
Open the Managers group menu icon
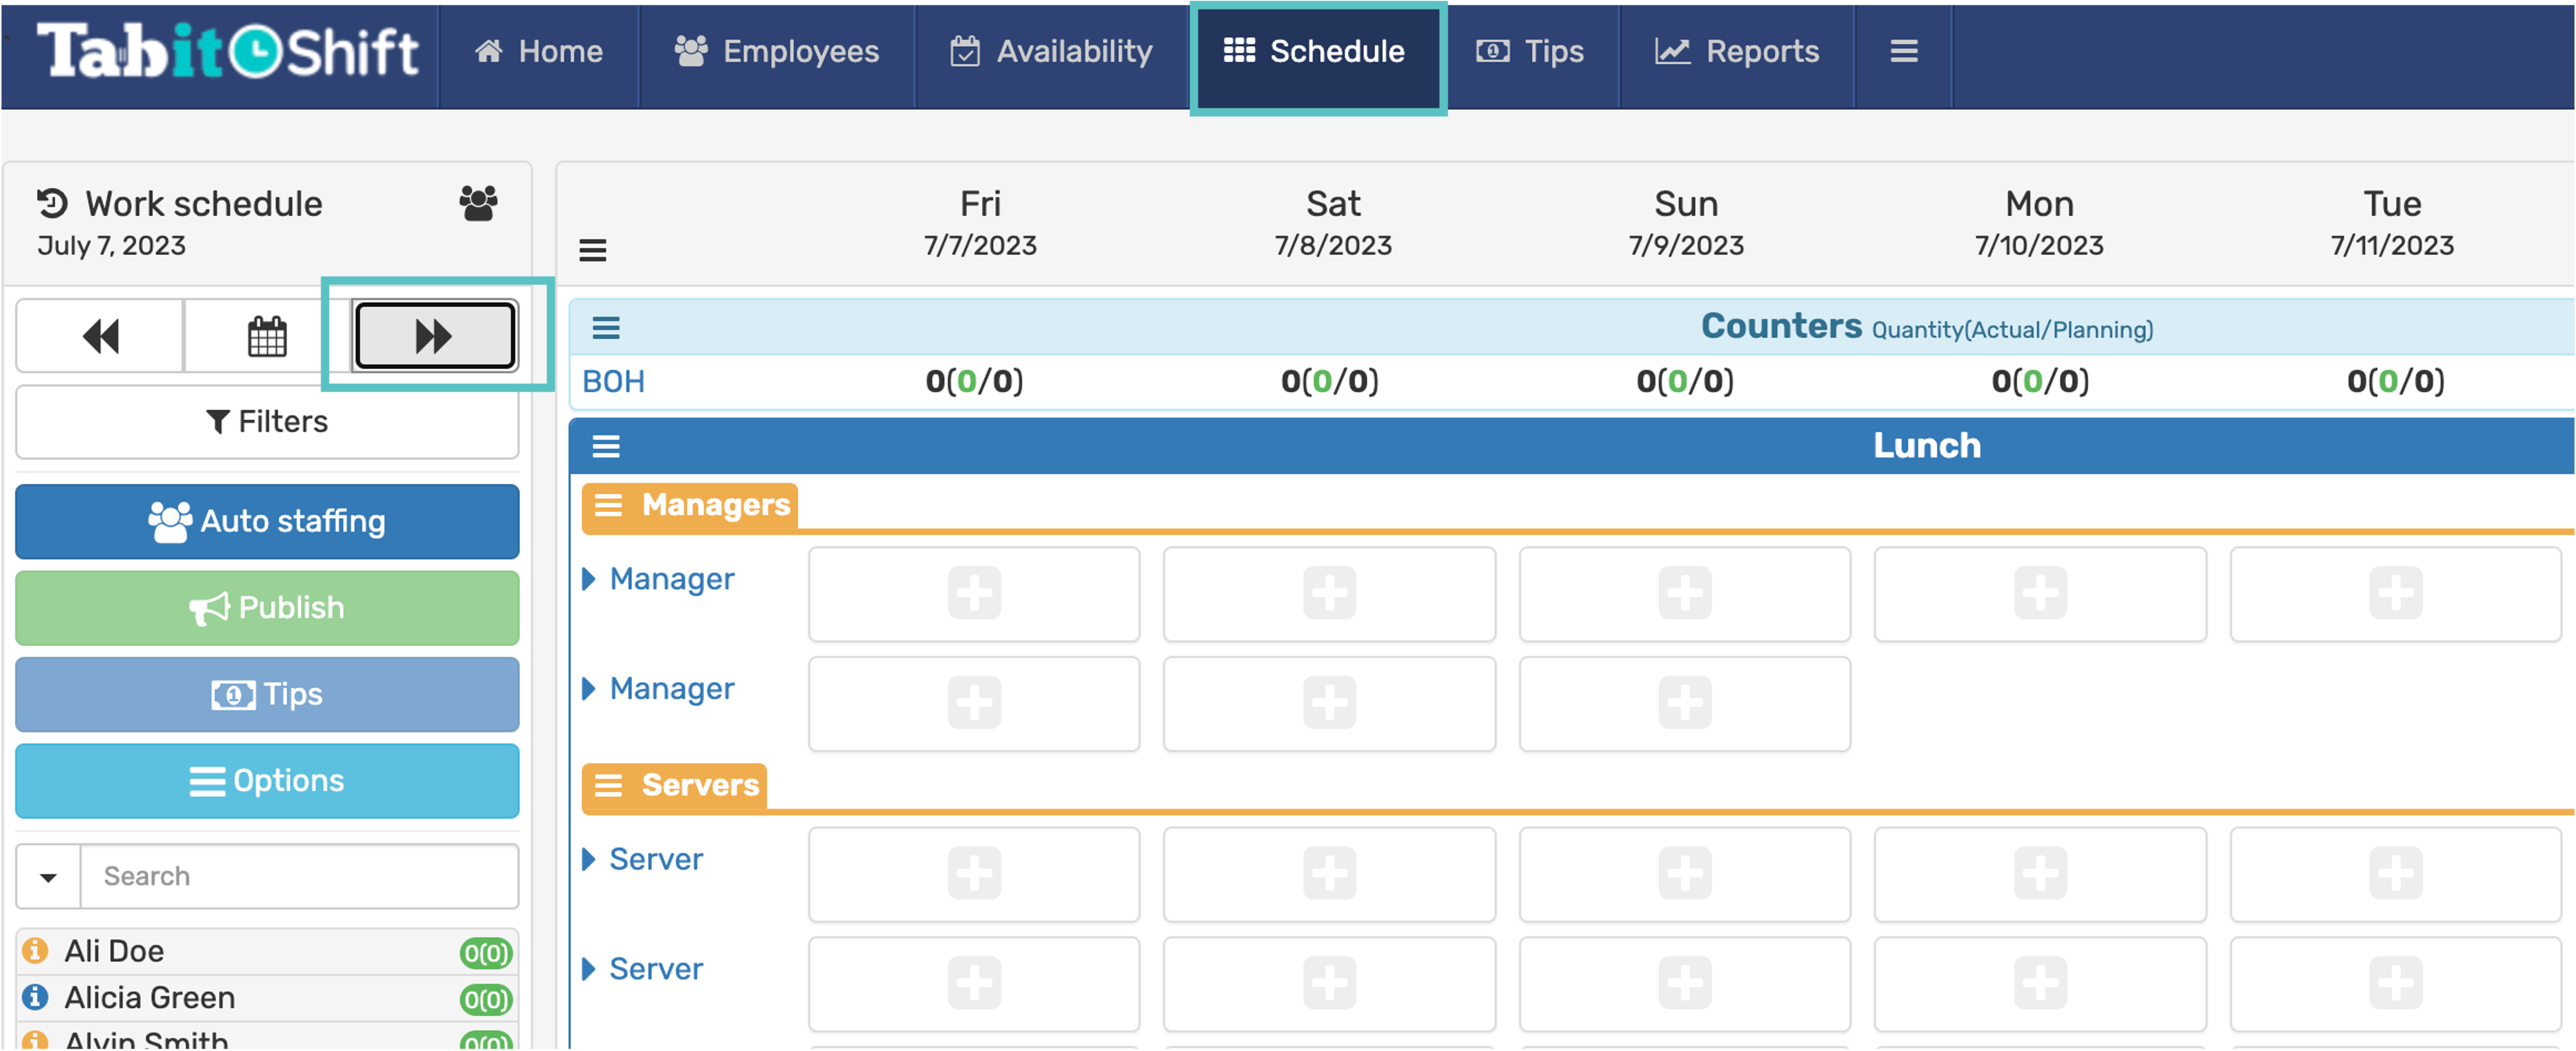click(x=608, y=505)
